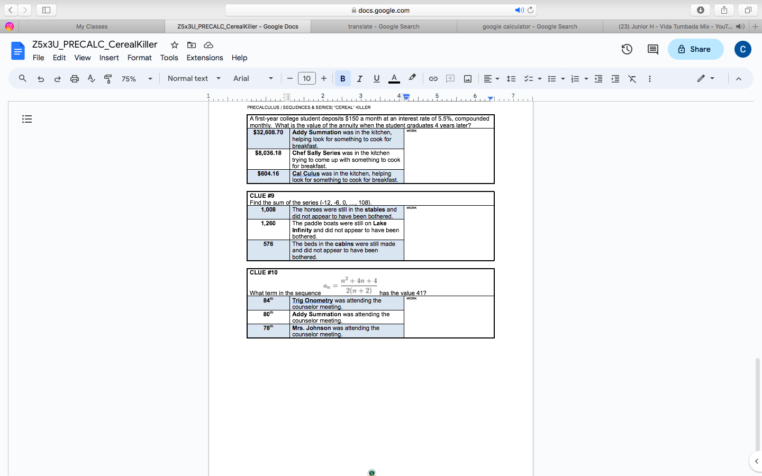Expand checklist options arrow

(540, 79)
